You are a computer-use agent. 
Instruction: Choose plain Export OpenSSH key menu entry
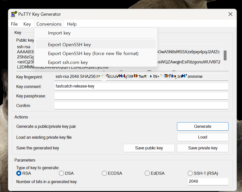(x=96, y=45)
